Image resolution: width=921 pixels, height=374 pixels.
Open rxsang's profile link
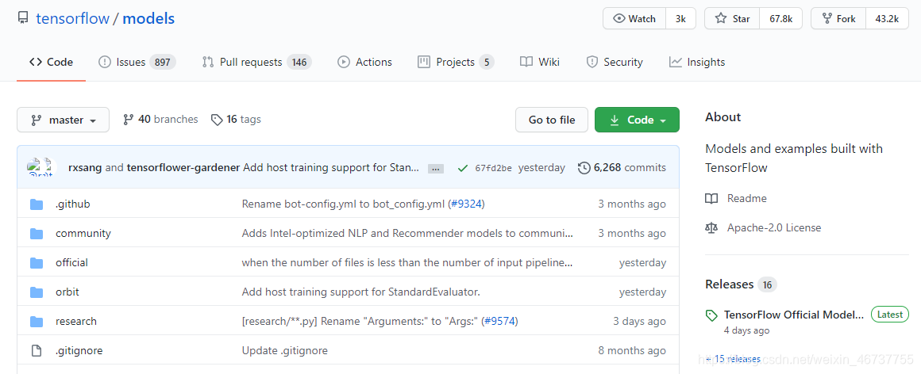pos(85,168)
